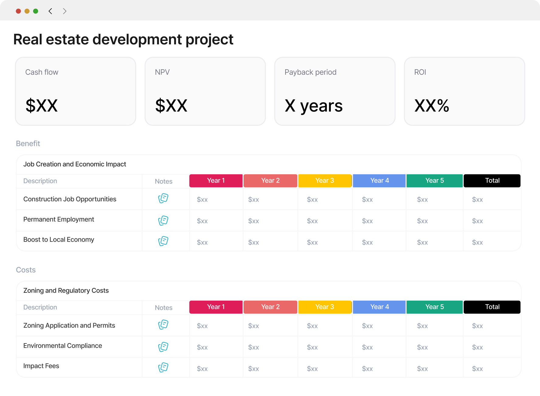Open notes for Construction Job Opportunities

point(163,198)
